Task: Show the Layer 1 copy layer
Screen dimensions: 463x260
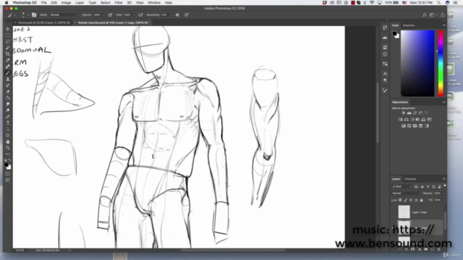Action: point(394,212)
